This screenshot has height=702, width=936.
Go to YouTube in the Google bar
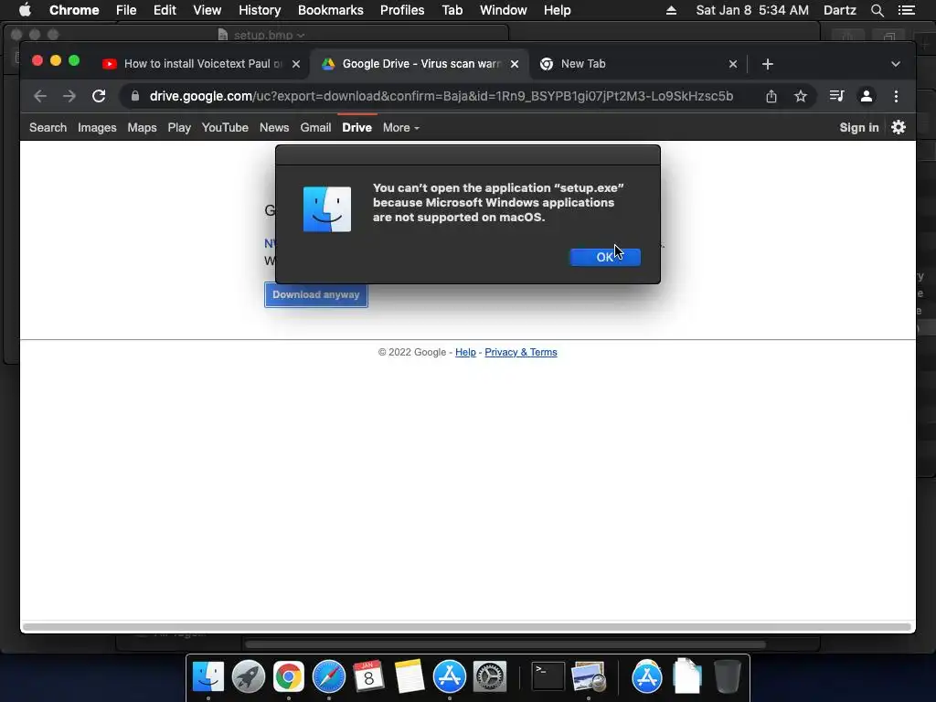[x=225, y=128]
